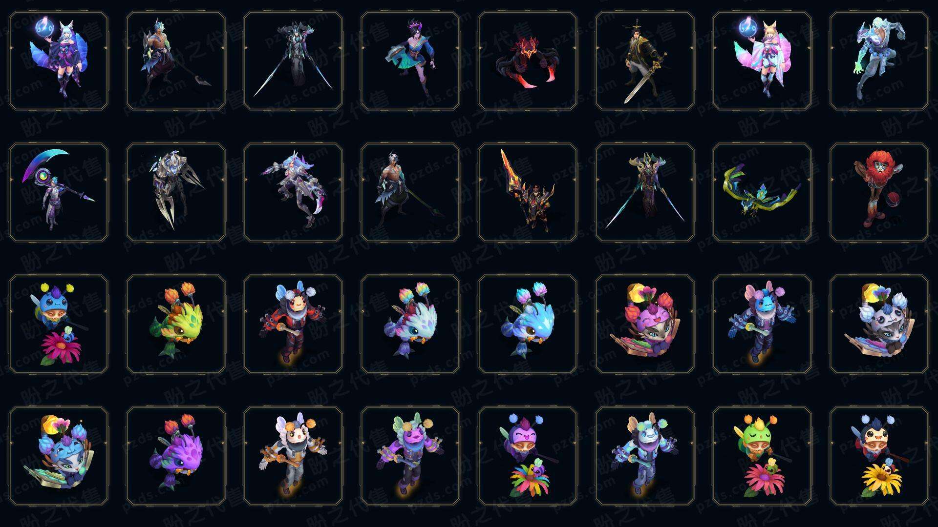This screenshot has height=527, width=938.
Task: Select blue bee-hat character with pink flower
Action: coord(59,324)
